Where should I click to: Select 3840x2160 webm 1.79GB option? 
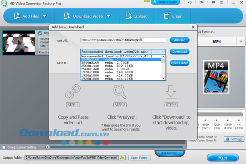pos(121,60)
